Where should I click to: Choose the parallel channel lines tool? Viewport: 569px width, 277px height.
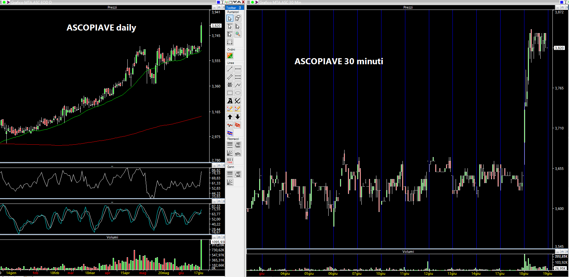click(230, 77)
